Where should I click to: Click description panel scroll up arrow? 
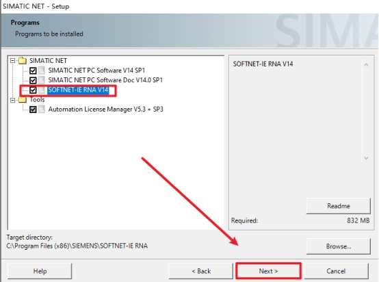coord(366,64)
